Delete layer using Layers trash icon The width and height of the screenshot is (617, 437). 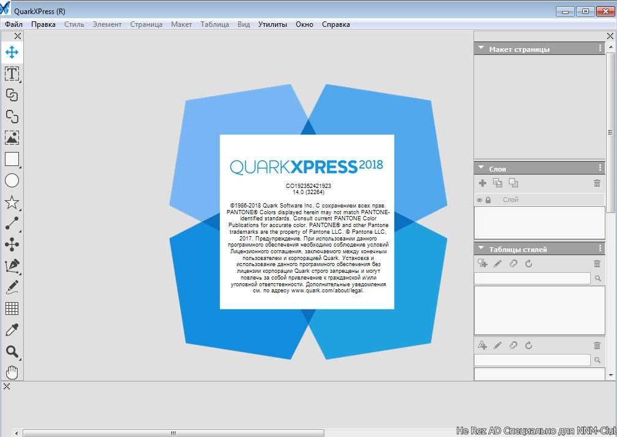597,183
